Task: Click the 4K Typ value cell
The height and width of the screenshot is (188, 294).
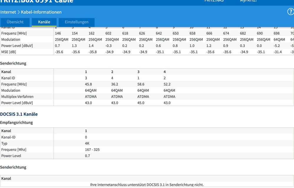Action: click(86, 143)
